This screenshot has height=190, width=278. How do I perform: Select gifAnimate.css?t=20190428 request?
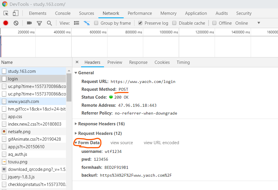coord(33,139)
